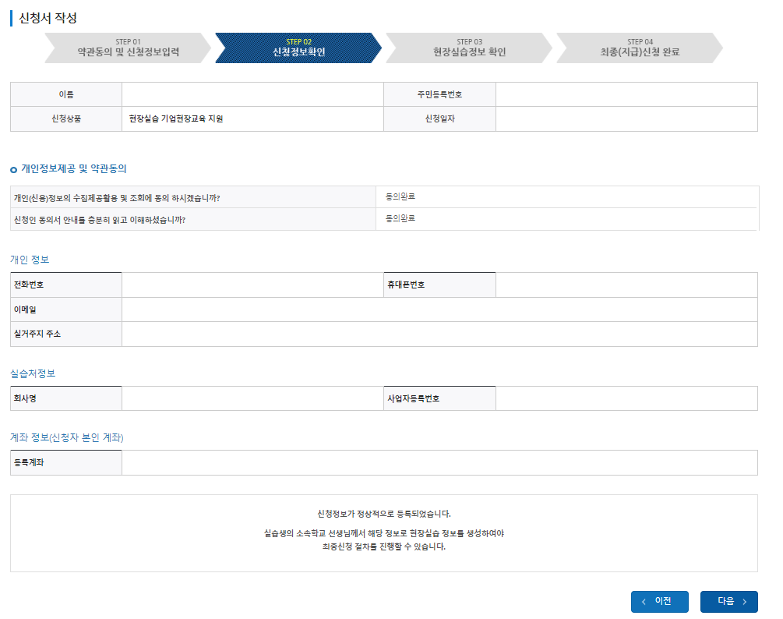This screenshot has height=619, width=783.
Task: Click the empty 등록계좌 value cell
Action: [x=439, y=462]
